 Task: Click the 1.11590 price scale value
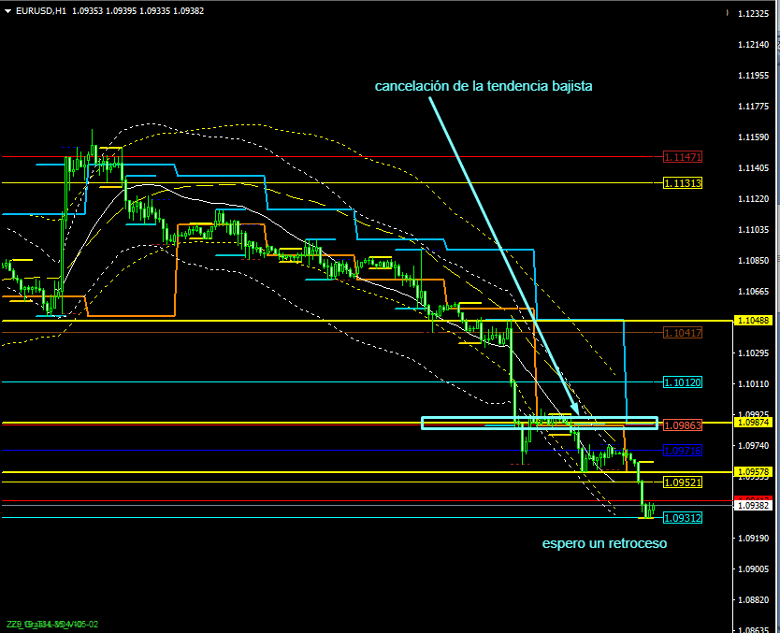click(x=753, y=137)
